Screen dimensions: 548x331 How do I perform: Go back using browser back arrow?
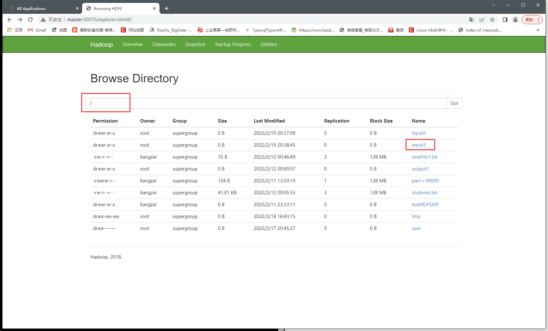pos(10,20)
